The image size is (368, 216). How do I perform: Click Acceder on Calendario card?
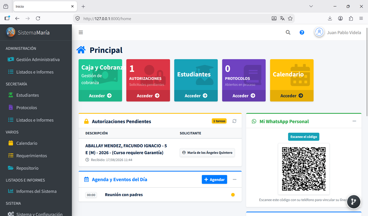coord(292,96)
